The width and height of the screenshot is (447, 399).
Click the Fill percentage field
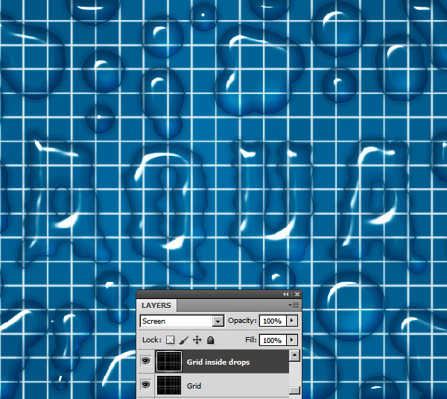point(271,340)
